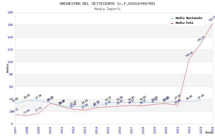
Task: Select the Media Ente legend label
Action: tap(184, 23)
